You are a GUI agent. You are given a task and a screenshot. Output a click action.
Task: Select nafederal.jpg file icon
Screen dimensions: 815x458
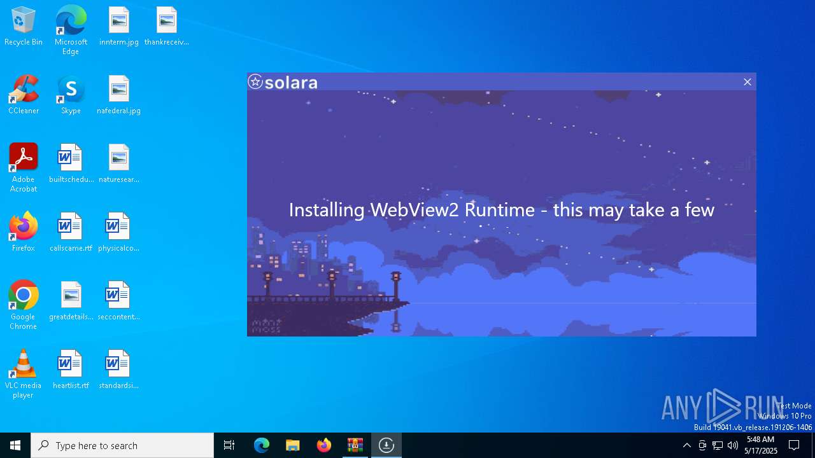click(x=119, y=95)
